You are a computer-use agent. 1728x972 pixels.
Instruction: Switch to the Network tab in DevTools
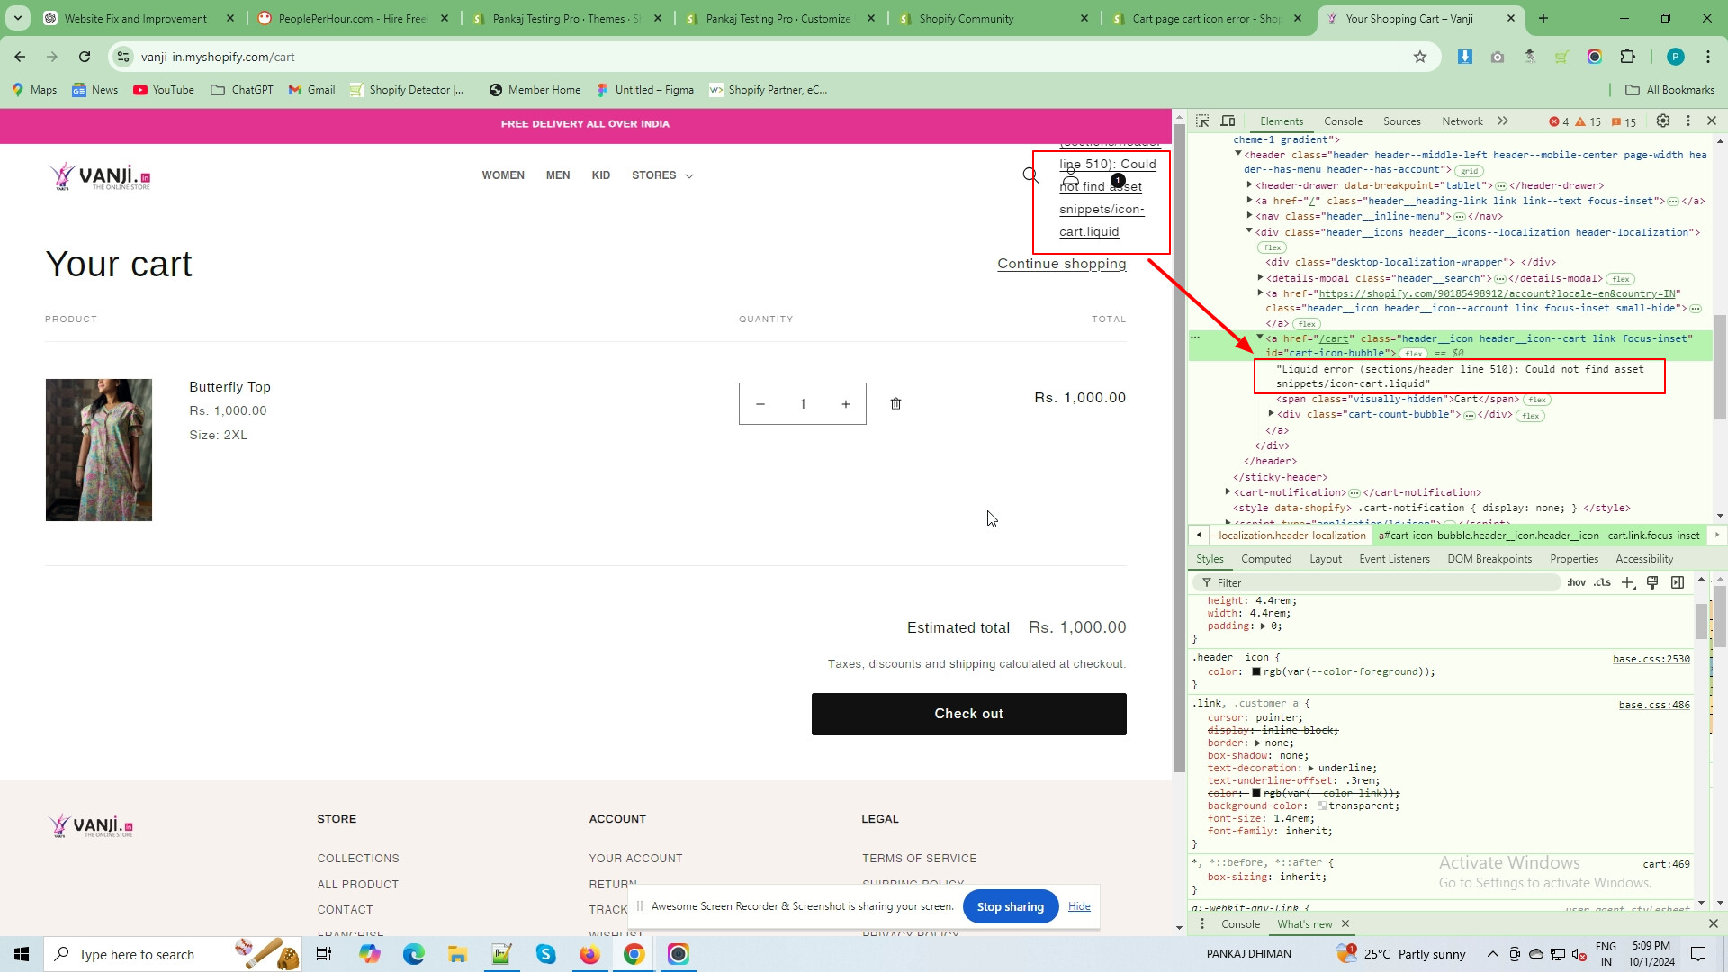[x=1462, y=121]
